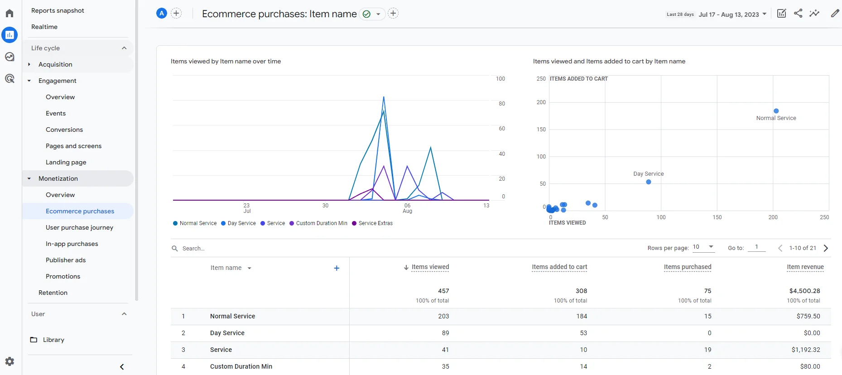Open Monetization Overview

(x=60, y=195)
